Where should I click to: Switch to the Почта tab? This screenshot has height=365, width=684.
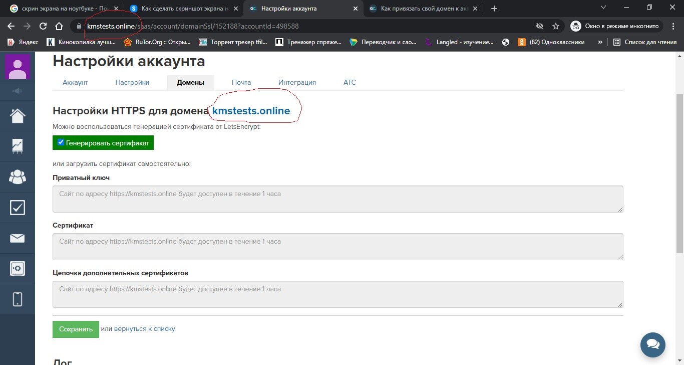(x=241, y=82)
